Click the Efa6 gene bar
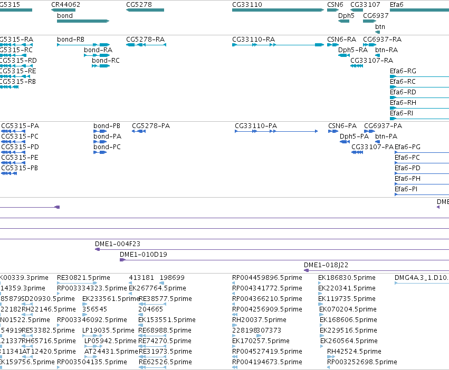 pyautogui.click(x=419, y=10)
